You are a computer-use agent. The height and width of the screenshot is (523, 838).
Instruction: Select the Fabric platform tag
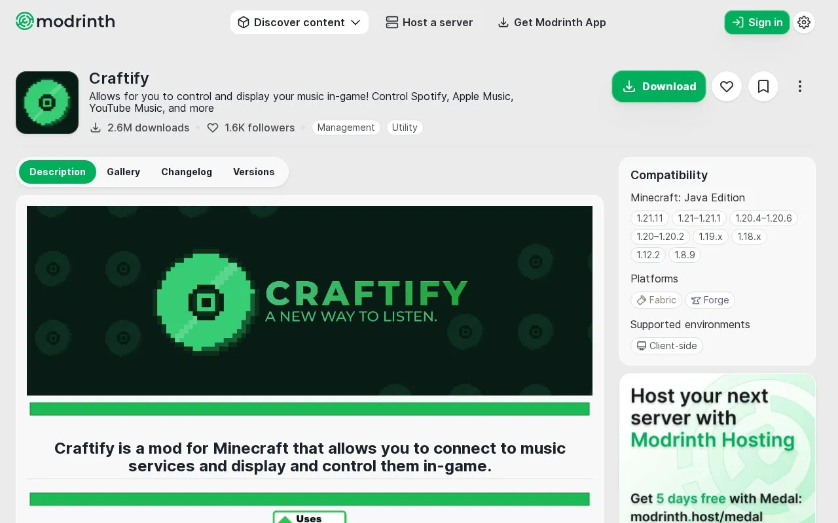656,300
